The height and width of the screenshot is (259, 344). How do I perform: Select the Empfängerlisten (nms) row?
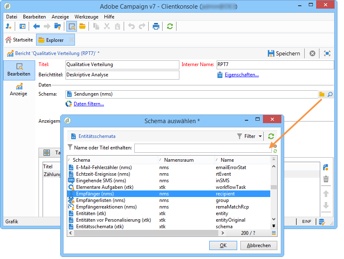[168, 200]
